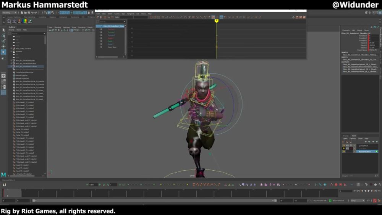Open the Tangents menu in Graph Editor
The width and height of the screenshot is (382, 215).
[131, 14]
